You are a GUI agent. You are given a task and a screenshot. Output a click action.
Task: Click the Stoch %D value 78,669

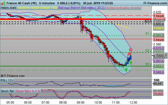tap(158, 94)
